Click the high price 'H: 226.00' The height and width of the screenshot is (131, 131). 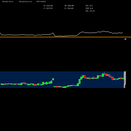tap(69, 6)
